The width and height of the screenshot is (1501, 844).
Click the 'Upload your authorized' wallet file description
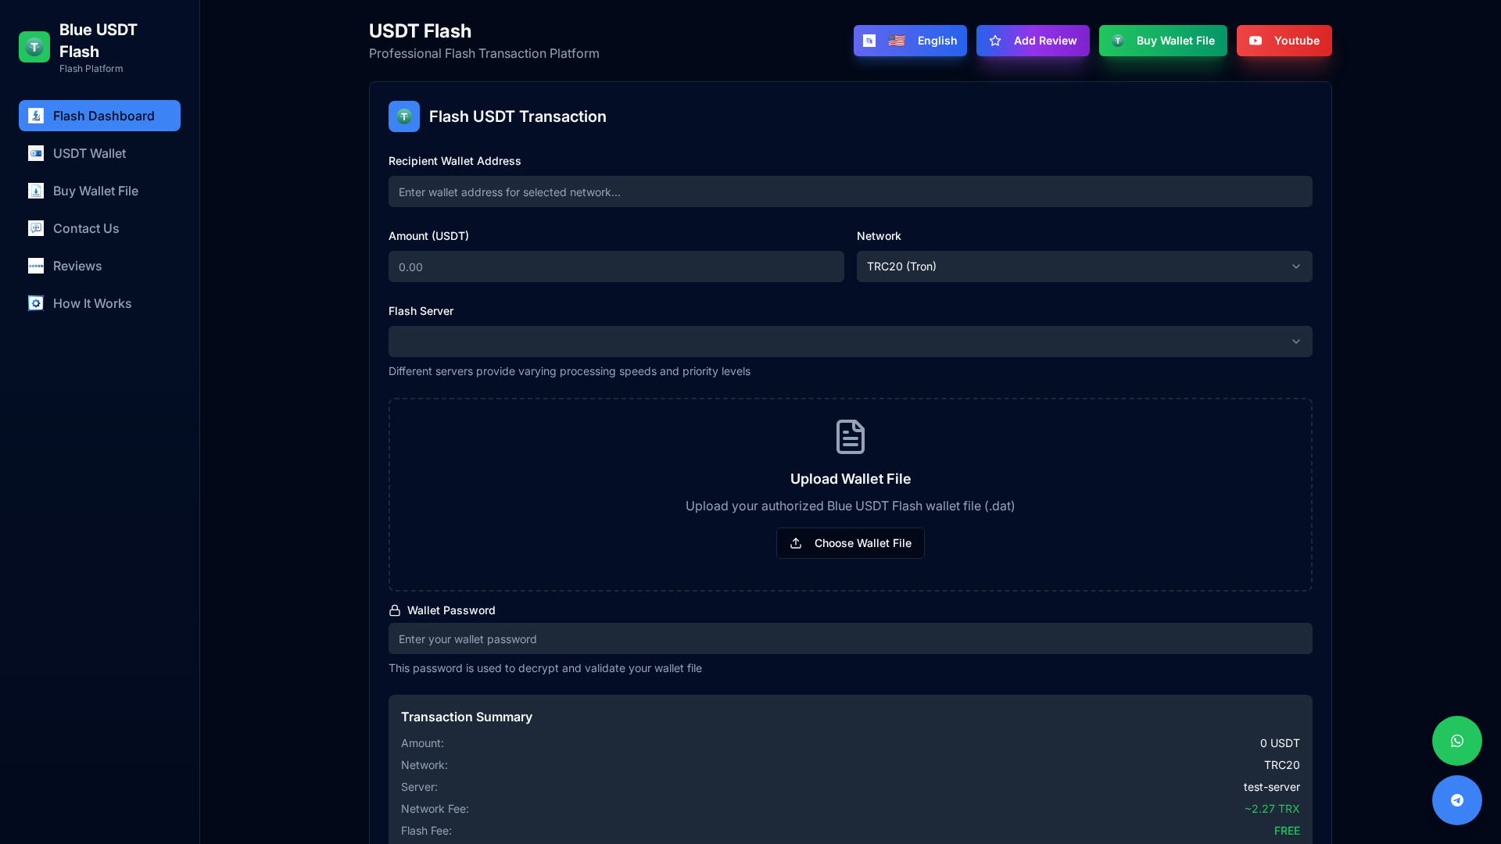tap(851, 506)
